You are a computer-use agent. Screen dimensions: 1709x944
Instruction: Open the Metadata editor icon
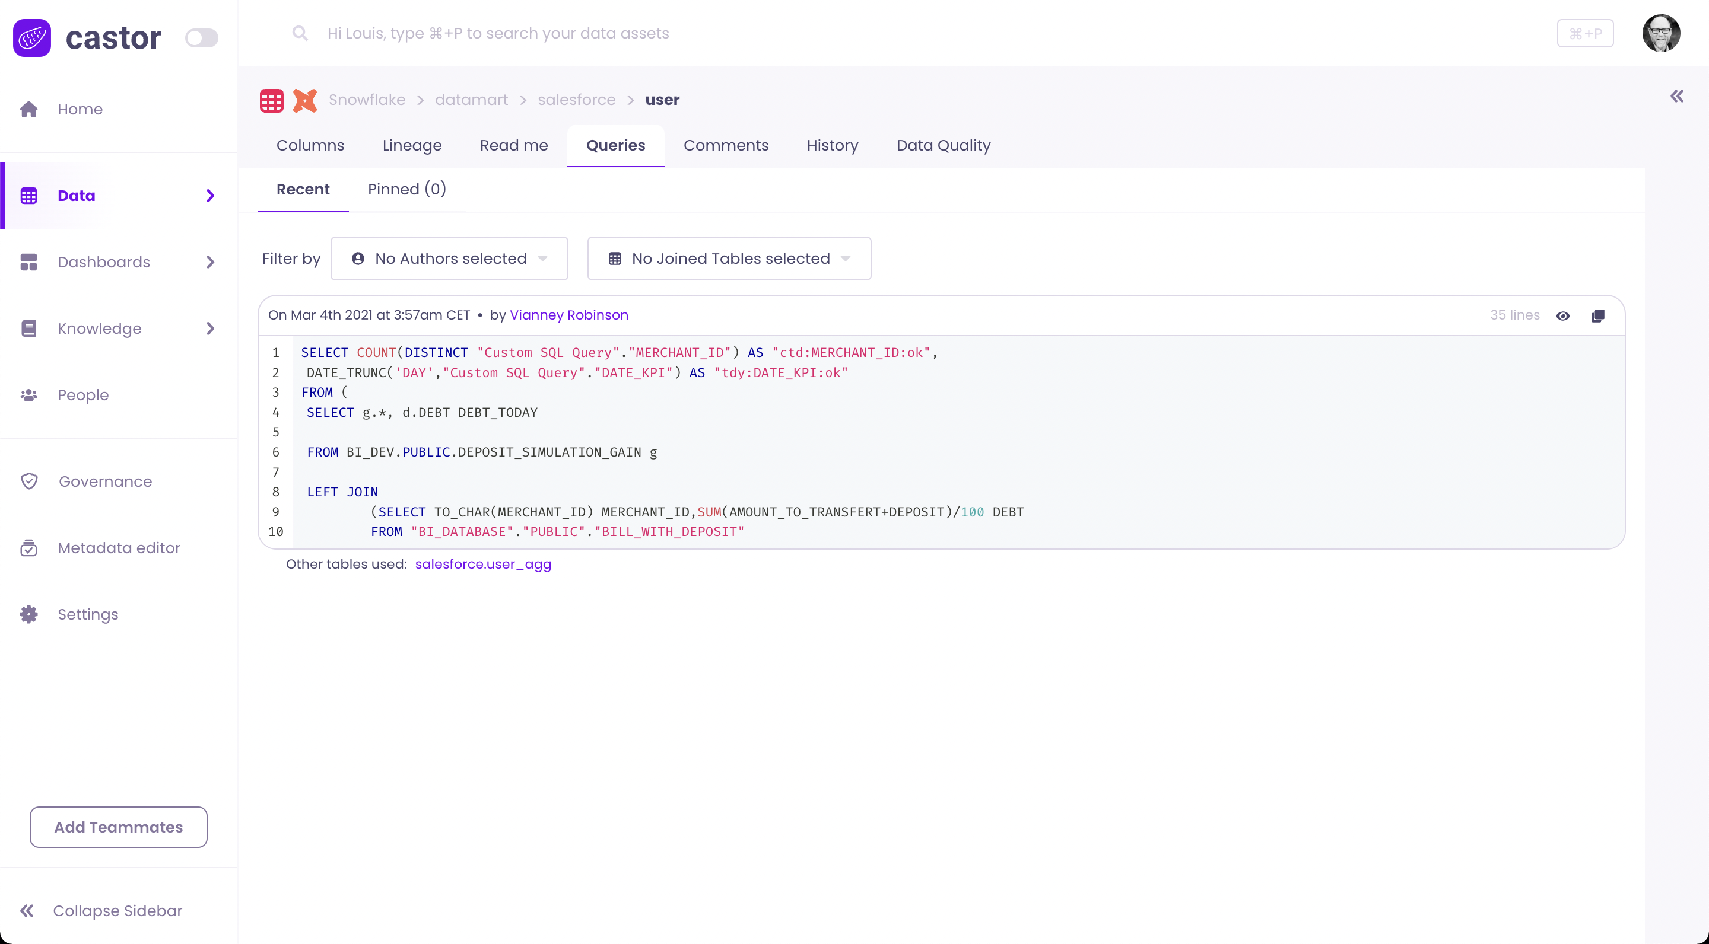[x=28, y=548]
